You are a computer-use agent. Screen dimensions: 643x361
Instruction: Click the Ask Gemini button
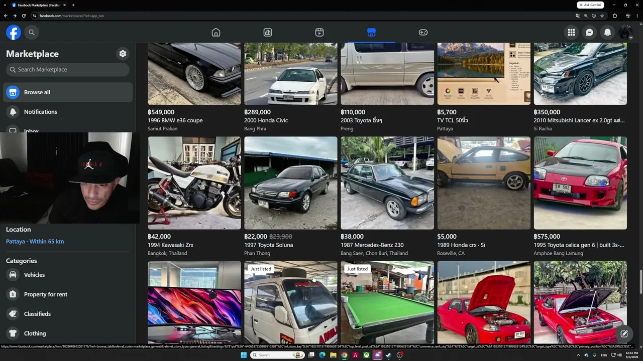(x=590, y=5)
